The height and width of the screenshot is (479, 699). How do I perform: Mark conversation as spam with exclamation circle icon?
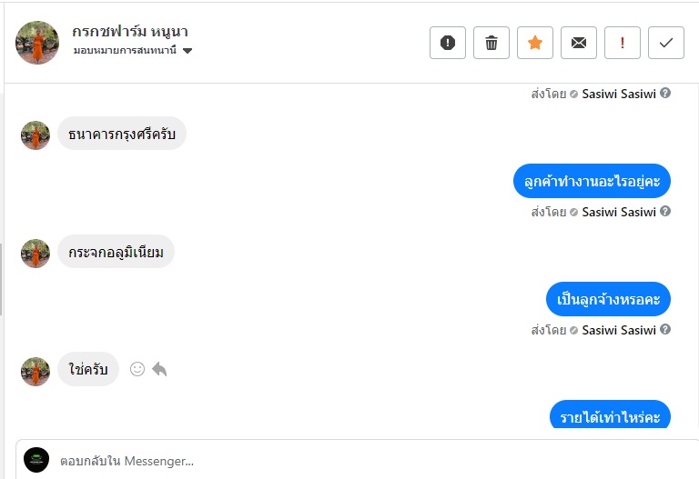448,43
